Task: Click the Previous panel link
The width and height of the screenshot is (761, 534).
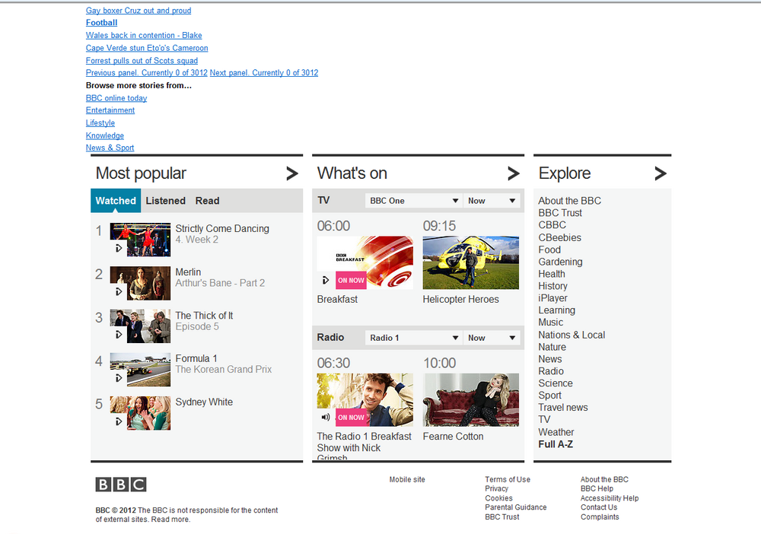Action: (147, 73)
